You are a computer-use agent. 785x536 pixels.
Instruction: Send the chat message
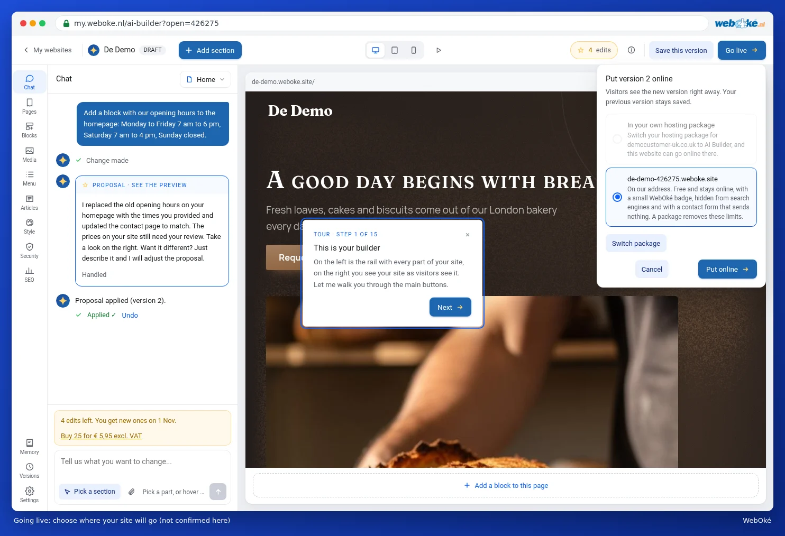click(218, 492)
